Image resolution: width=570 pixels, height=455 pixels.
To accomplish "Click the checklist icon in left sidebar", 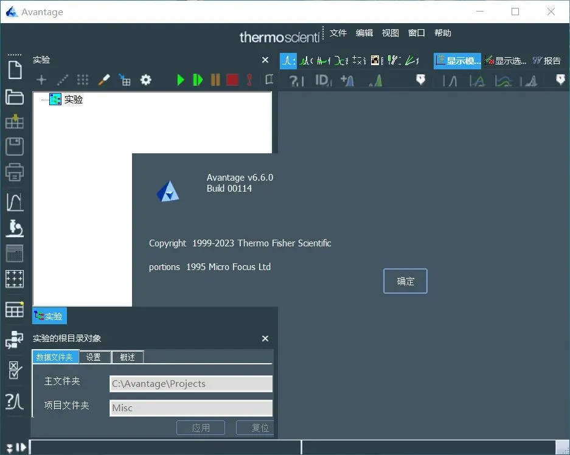I will click(15, 370).
